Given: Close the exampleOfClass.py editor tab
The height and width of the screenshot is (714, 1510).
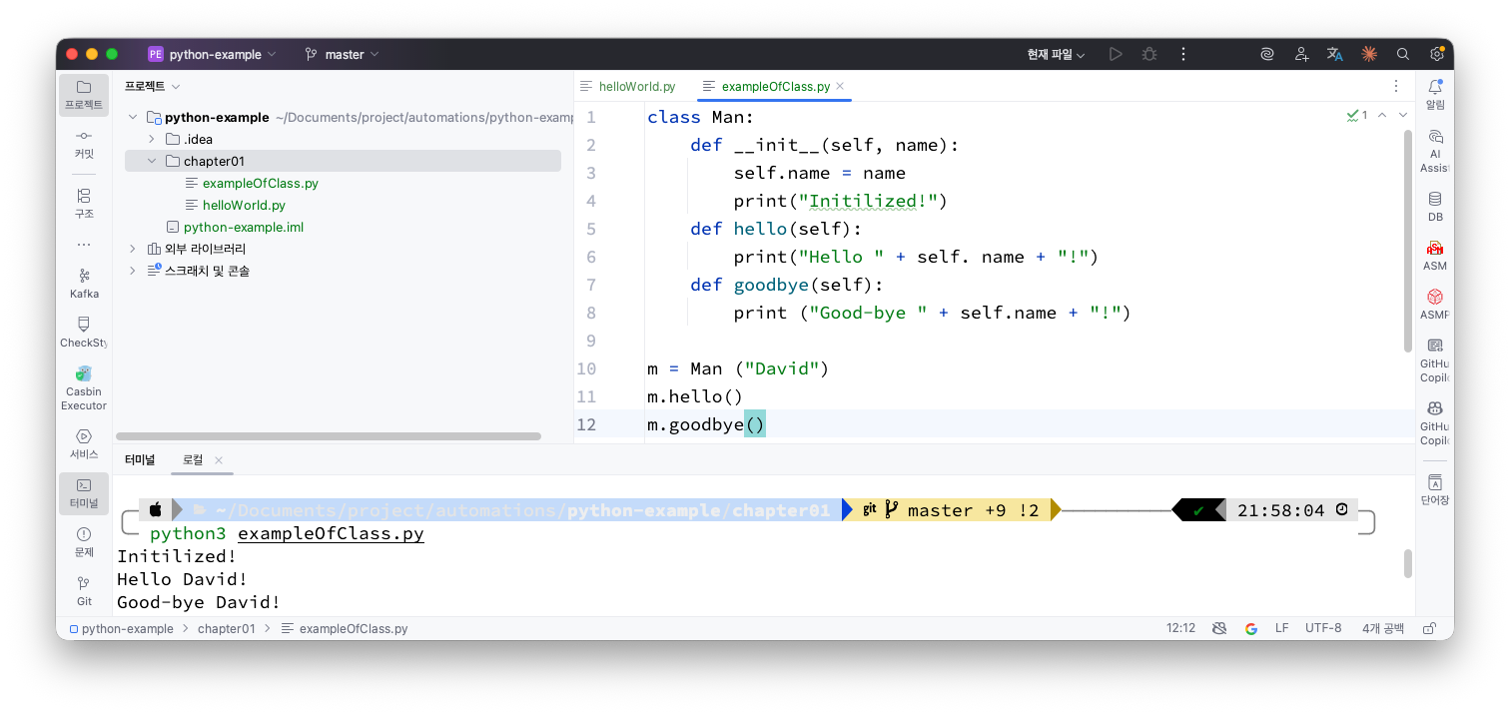Looking at the screenshot, I should click(840, 86).
